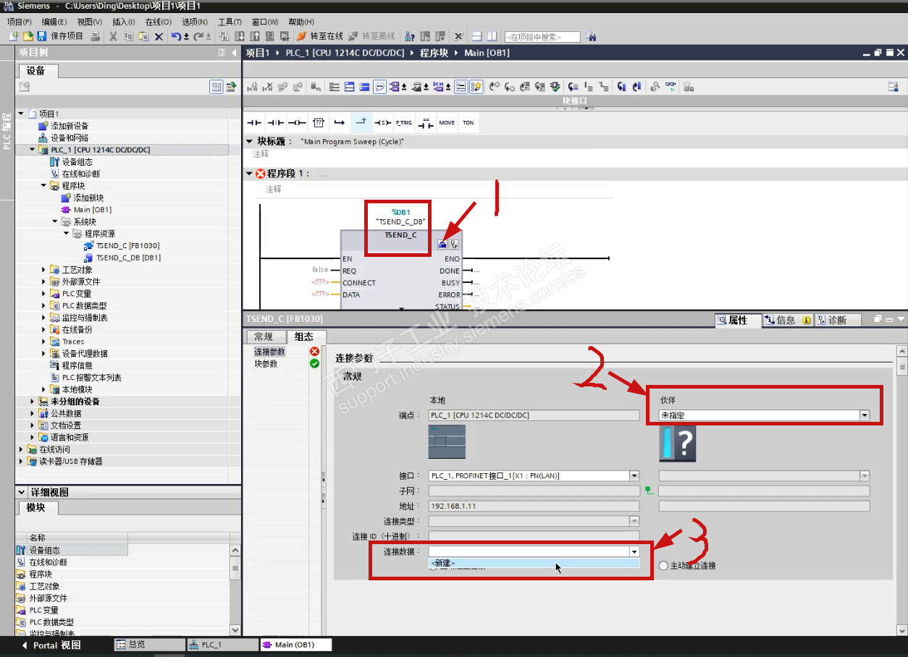Open the 连接类型 dropdown arrow
The image size is (908, 657).
(634, 521)
